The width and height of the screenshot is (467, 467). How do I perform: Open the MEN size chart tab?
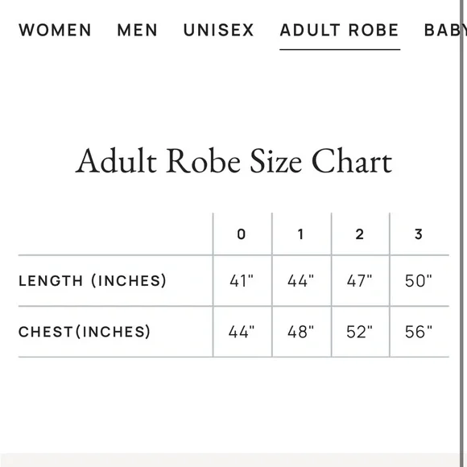click(x=138, y=30)
